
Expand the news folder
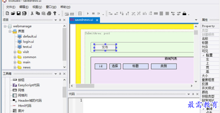(15, 68)
